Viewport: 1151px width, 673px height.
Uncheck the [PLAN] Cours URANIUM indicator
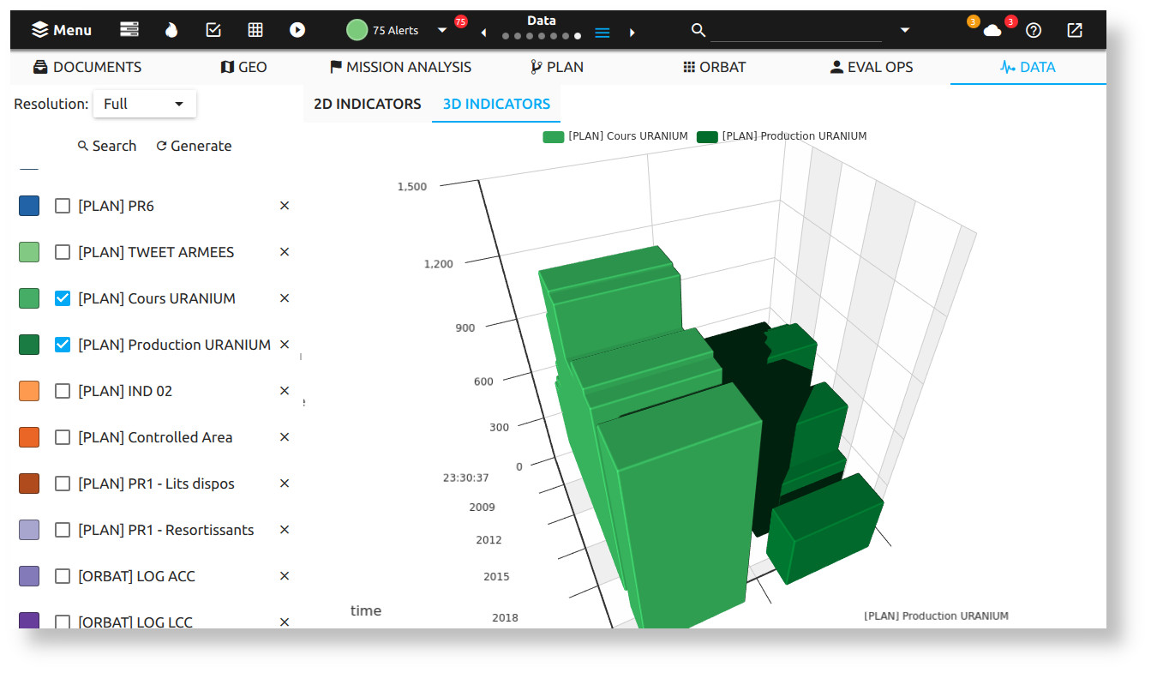(x=62, y=297)
